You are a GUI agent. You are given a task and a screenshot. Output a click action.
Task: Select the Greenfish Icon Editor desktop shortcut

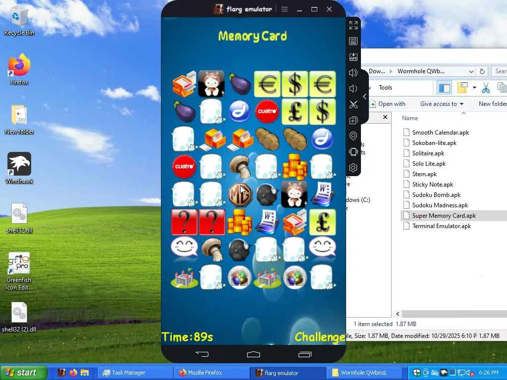pos(19,272)
